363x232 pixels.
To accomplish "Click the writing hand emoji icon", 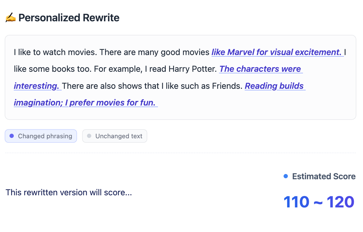I will pyautogui.click(x=11, y=18).
